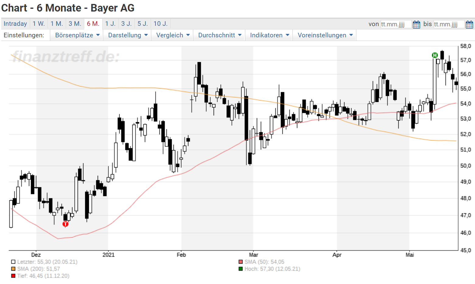Click legend text 'Tief: 46,45 (11.12.20)'
475x284 pixels.
[43, 276]
